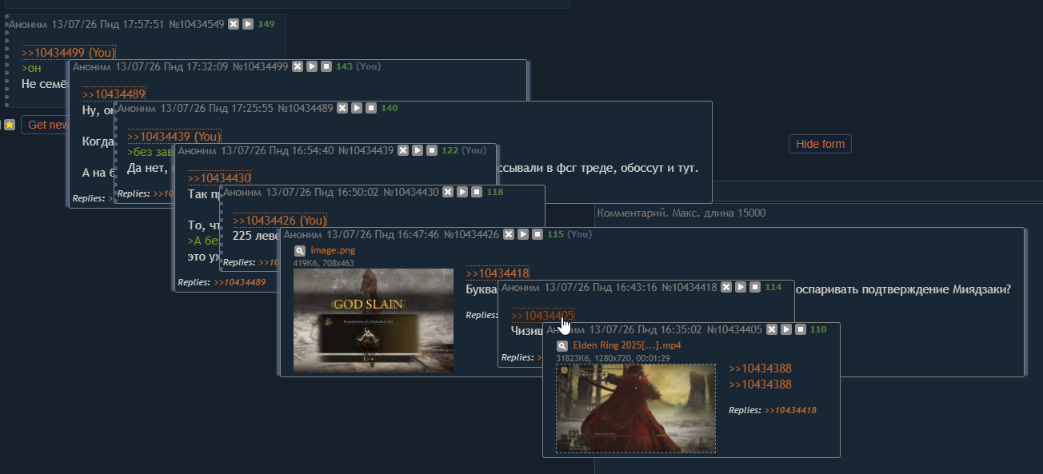Click post number №10434418
Image resolution: width=1043 pixels, height=474 pixels.
coord(689,287)
